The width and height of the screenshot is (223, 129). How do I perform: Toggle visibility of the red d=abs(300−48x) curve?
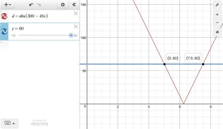[4, 16]
